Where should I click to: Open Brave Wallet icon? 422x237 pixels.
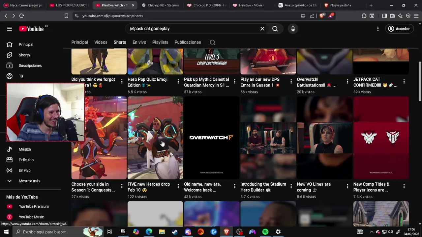click(x=392, y=16)
